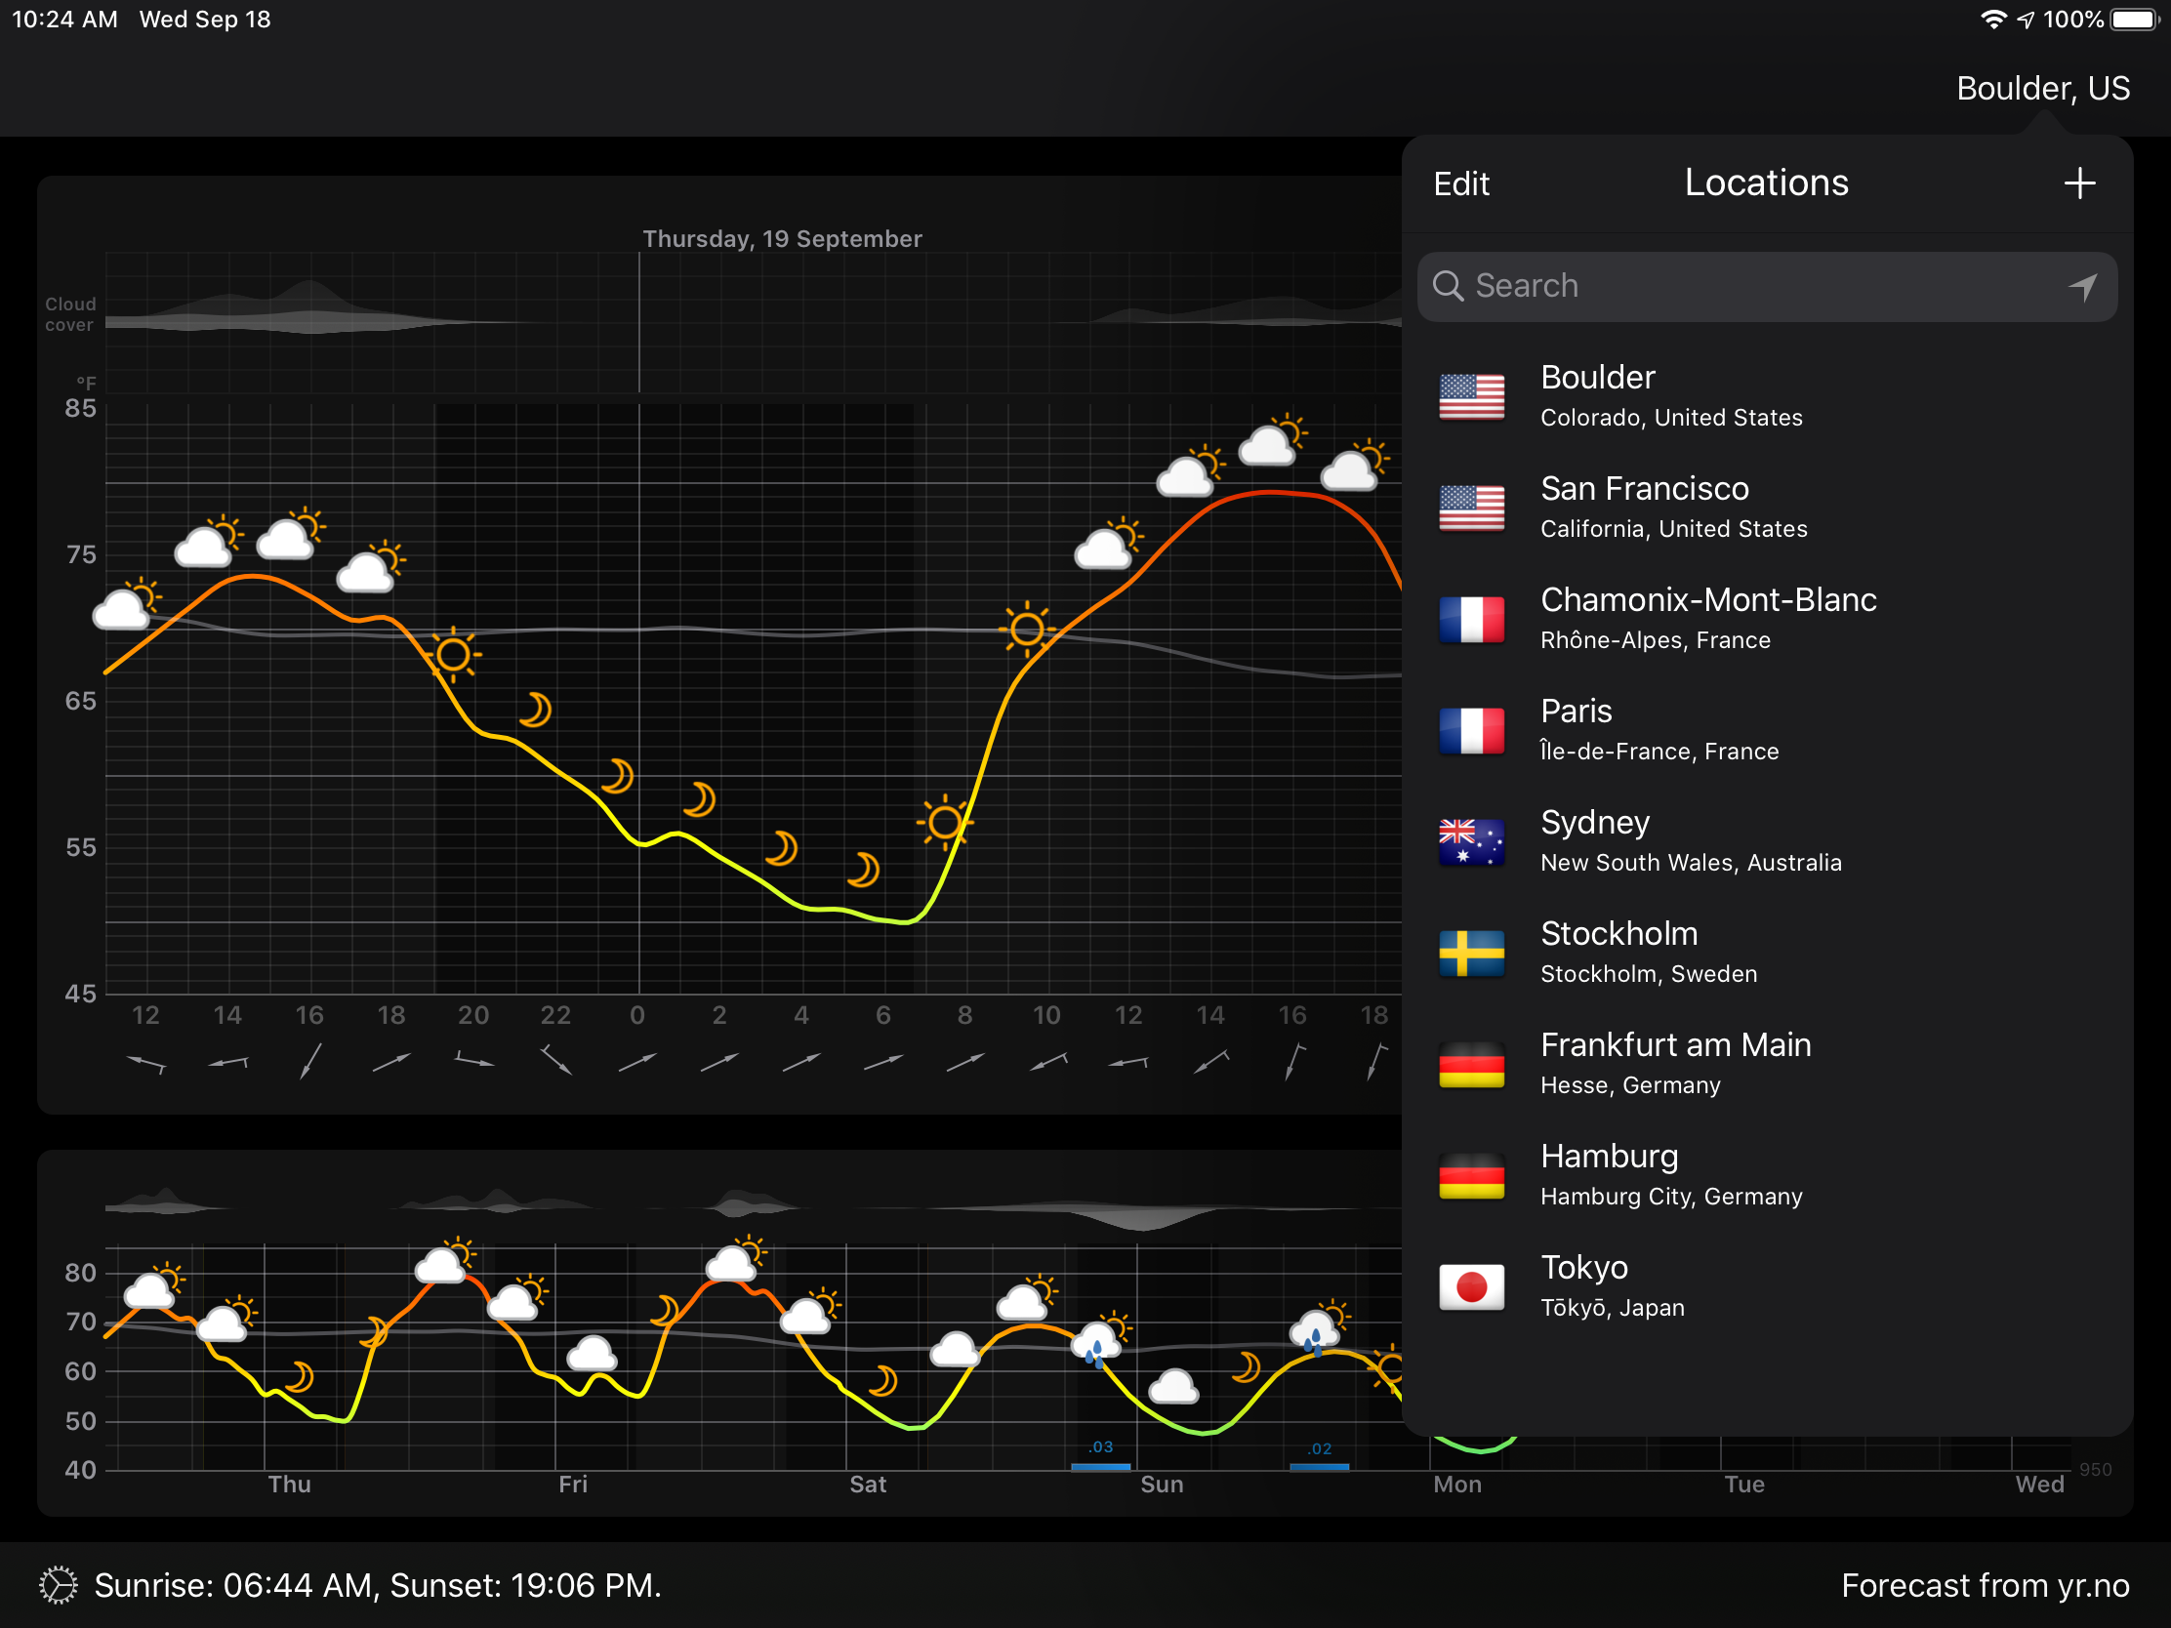The image size is (2171, 1628).
Task: Tap the Australia flag icon for Sydney
Action: tap(1470, 842)
